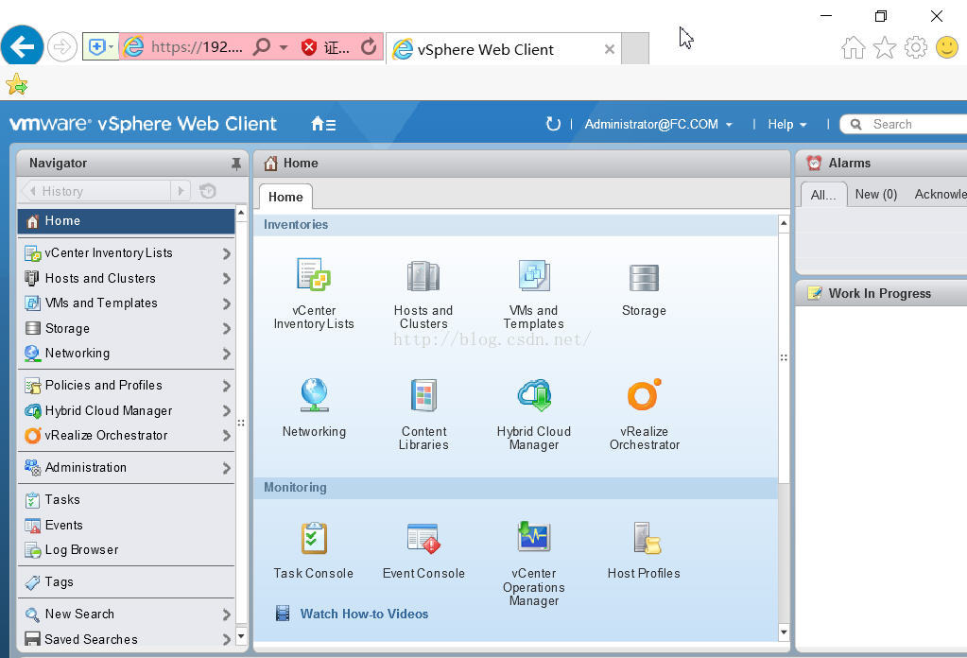
Task: Close the vSphere Web Client browser tab
Action: click(610, 49)
